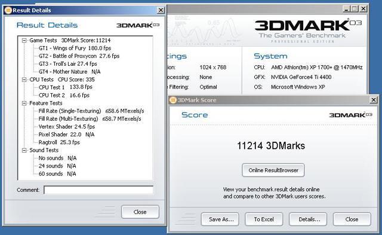
Task: Click Close button in Score dialog
Action: coord(352,219)
